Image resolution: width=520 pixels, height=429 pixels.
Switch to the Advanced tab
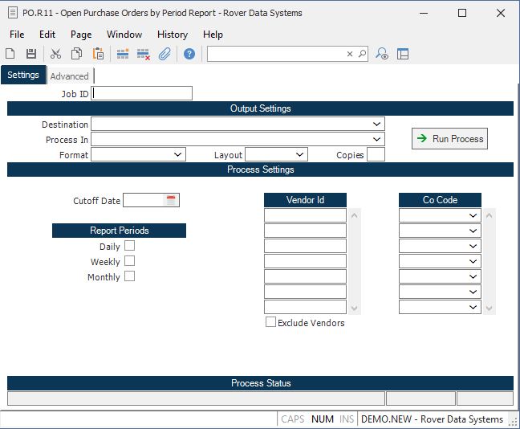(70, 76)
